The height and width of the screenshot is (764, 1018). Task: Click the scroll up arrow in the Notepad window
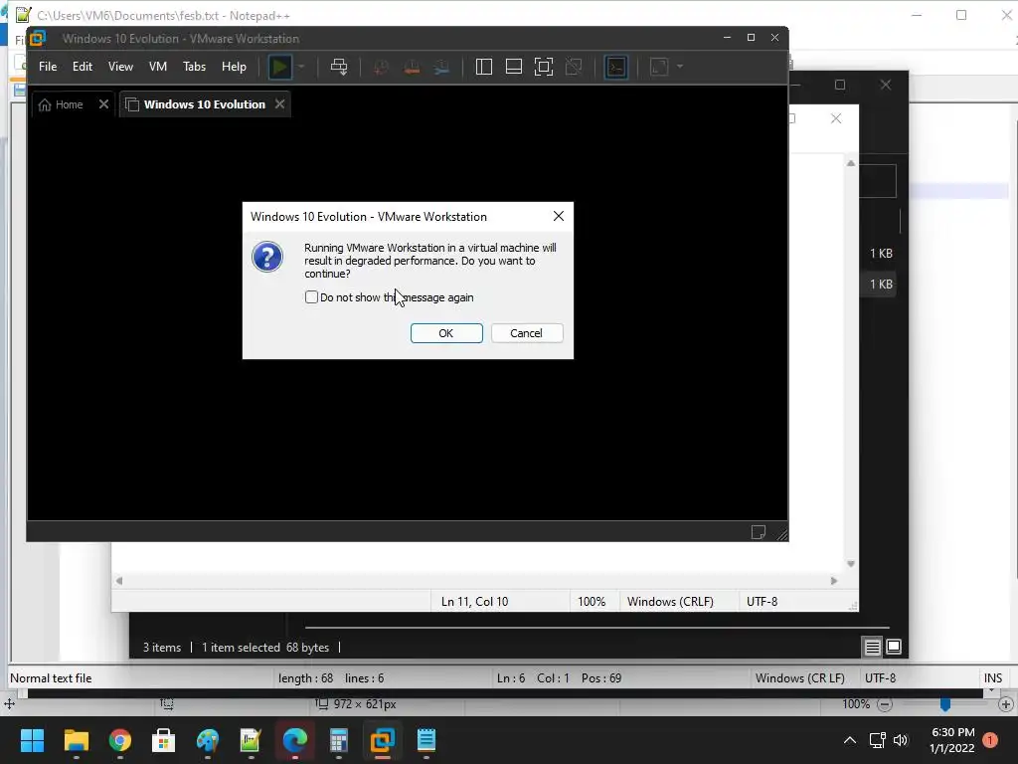pyautogui.click(x=851, y=163)
